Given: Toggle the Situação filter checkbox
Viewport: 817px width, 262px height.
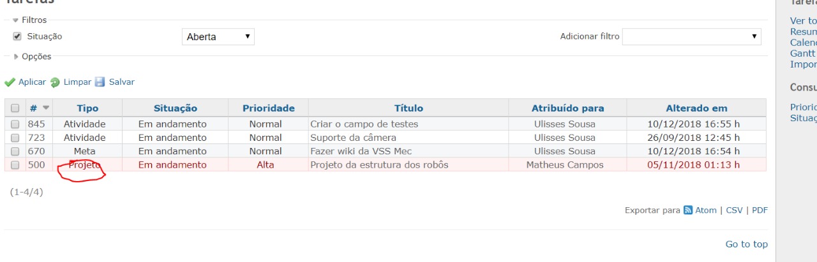Looking at the screenshot, I should pyautogui.click(x=17, y=36).
